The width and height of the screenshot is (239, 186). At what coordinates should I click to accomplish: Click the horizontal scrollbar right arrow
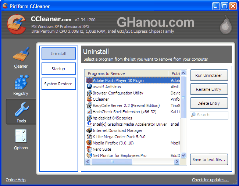pyautogui.click(x=177, y=161)
